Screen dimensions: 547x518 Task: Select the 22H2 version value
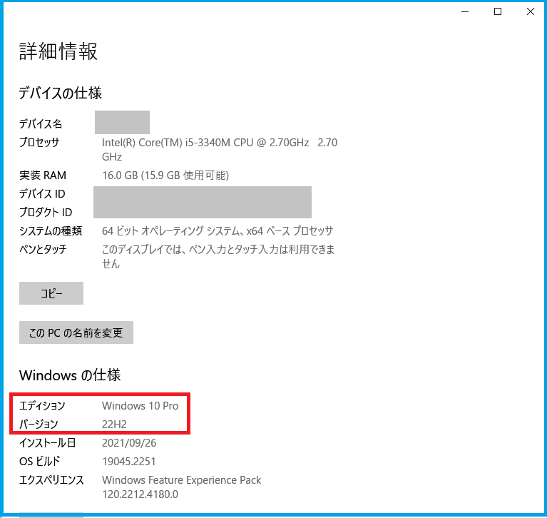tap(114, 424)
